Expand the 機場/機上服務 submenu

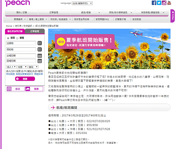(38, 19)
